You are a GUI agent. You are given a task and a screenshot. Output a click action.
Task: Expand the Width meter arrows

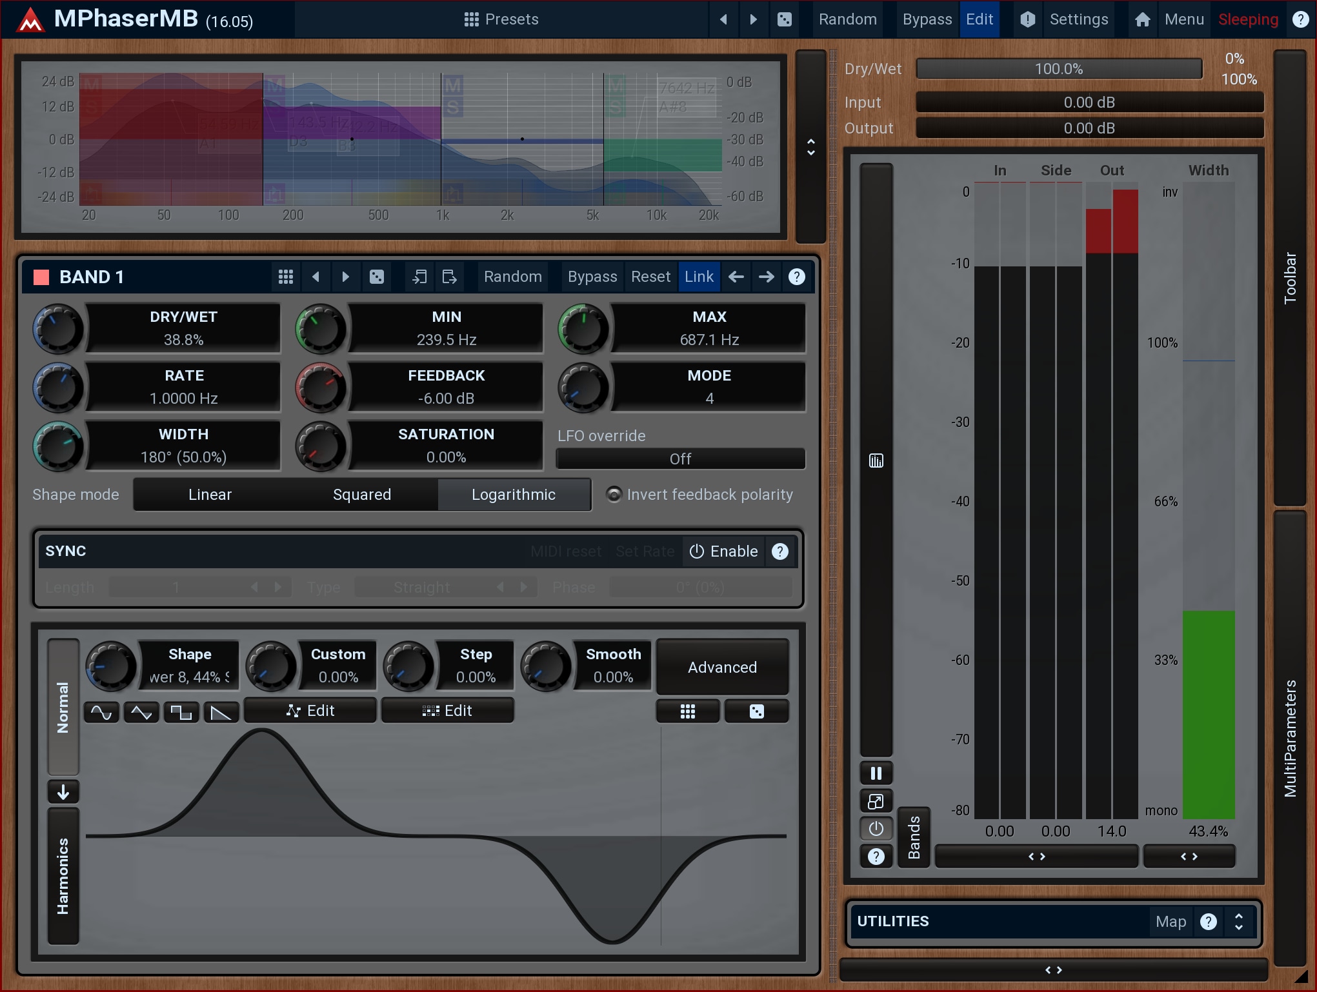point(1189,857)
